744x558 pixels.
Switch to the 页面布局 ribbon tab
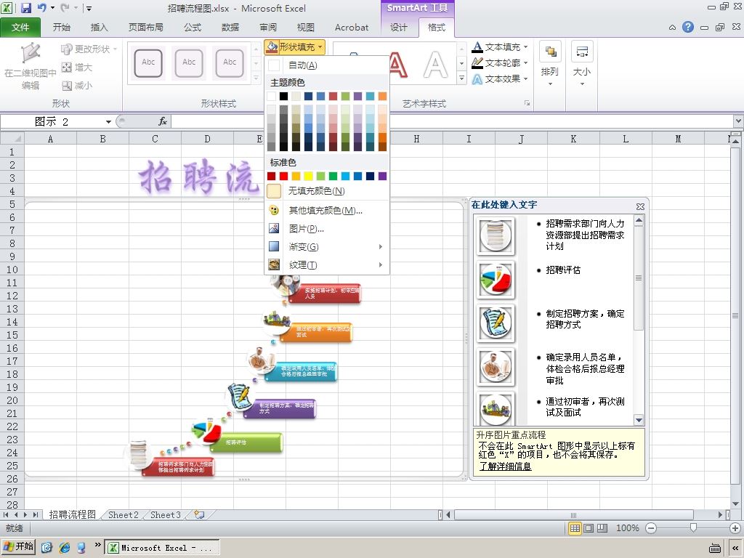145,27
